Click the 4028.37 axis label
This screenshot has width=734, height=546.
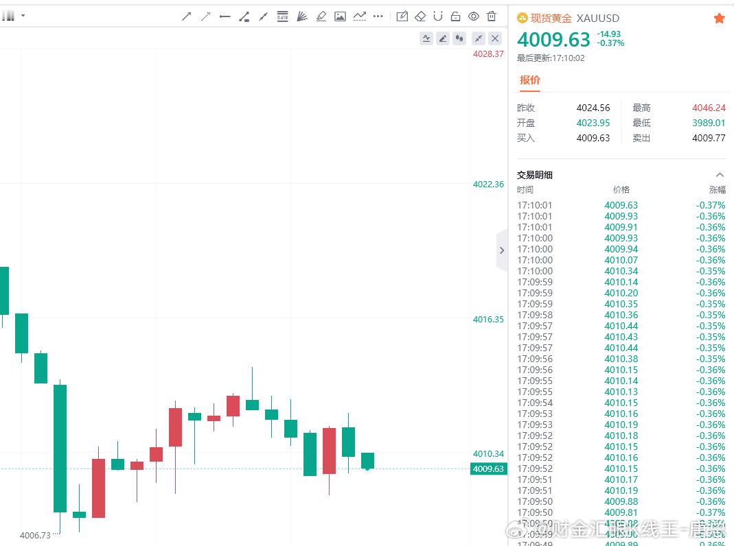coord(488,54)
